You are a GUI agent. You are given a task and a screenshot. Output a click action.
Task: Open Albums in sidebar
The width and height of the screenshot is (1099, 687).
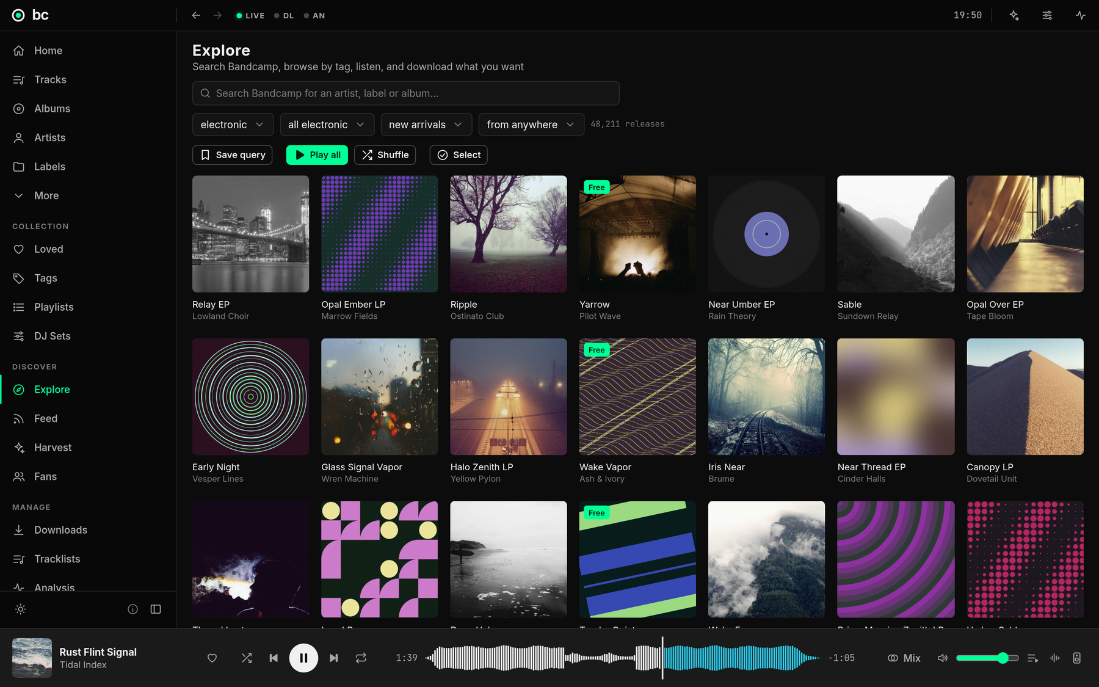(88, 109)
